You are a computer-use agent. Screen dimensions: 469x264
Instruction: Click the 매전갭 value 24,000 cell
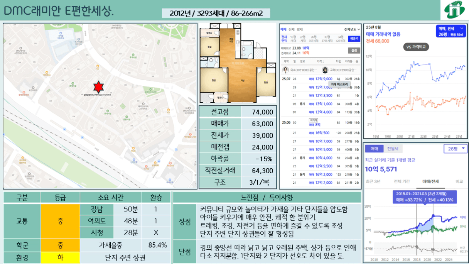259,147
